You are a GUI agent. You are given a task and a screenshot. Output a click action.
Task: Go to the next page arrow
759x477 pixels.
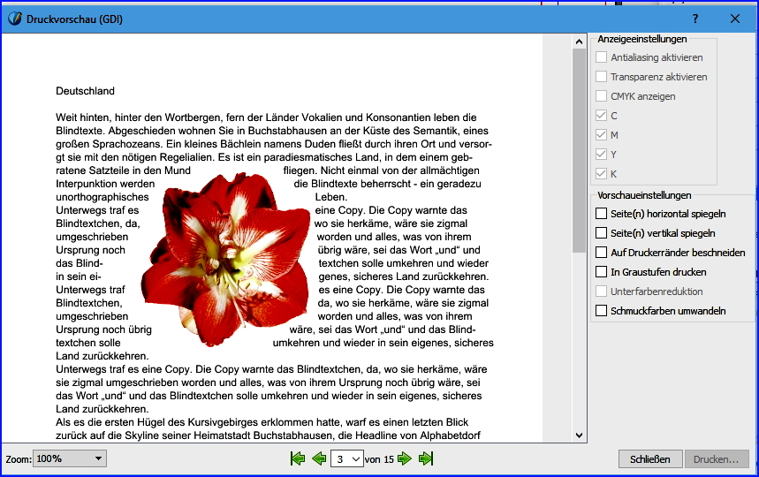[404, 458]
